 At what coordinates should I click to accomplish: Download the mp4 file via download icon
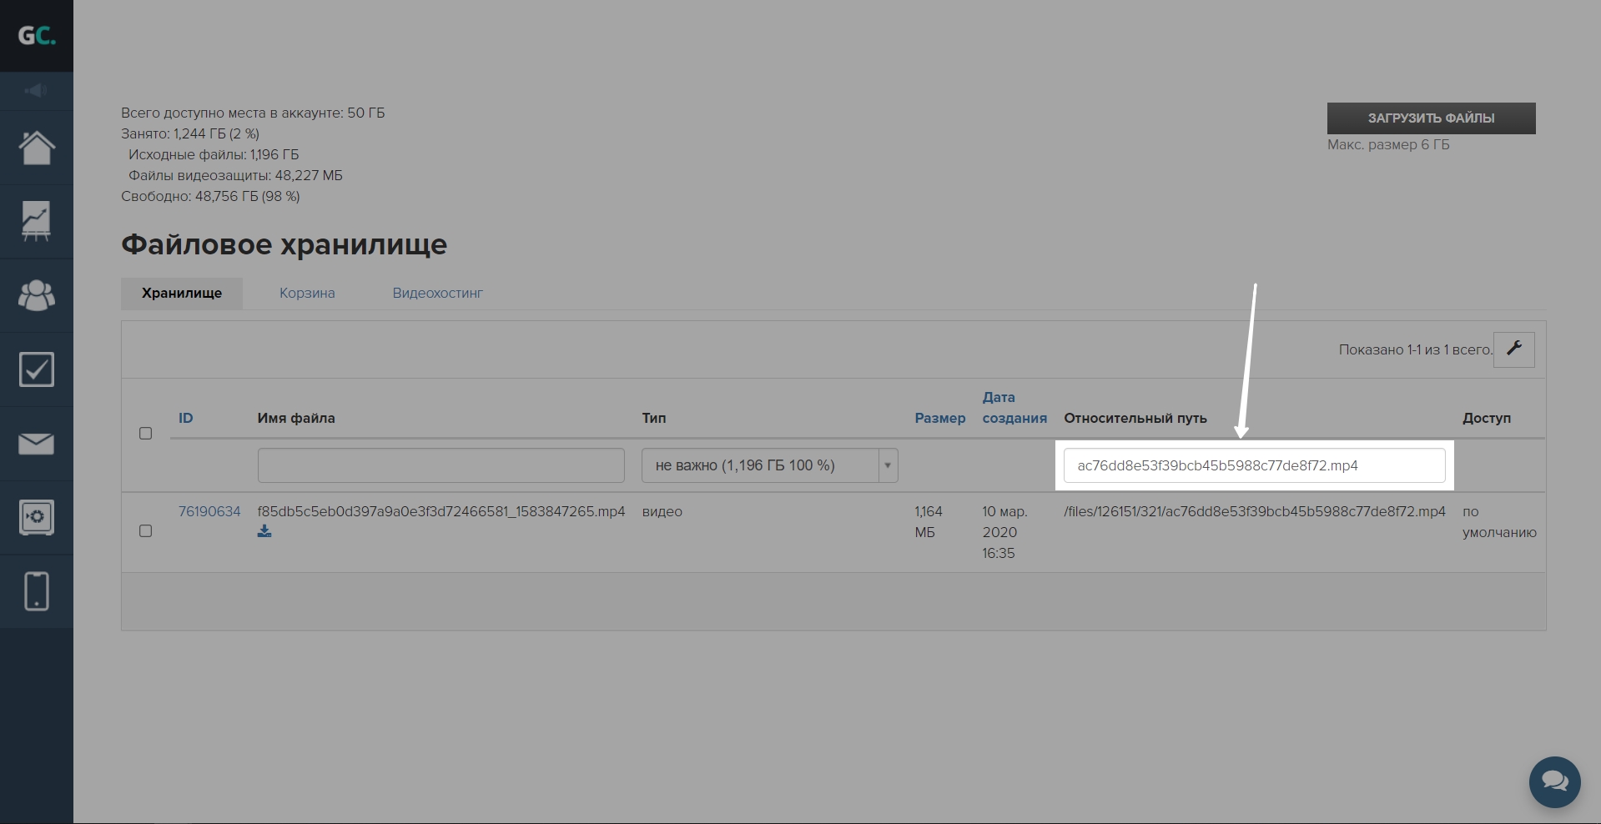coord(264,531)
